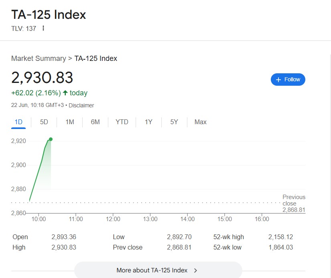This screenshot has height=278, width=331.
Task: Click the 10:00 axis label
Action: click(x=39, y=219)
